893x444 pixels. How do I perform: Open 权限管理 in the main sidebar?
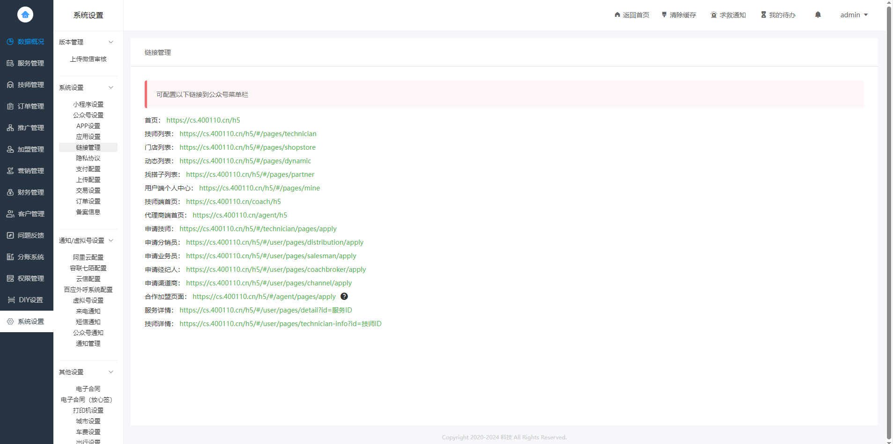click(x=27, y=278)
